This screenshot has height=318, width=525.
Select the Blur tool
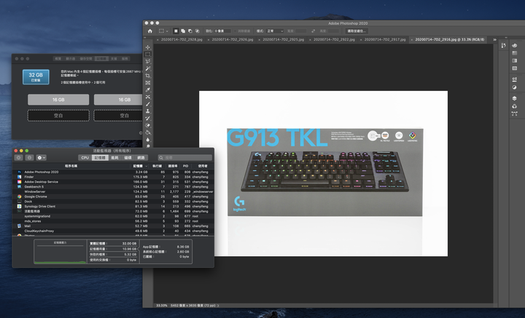coord(147,140)
